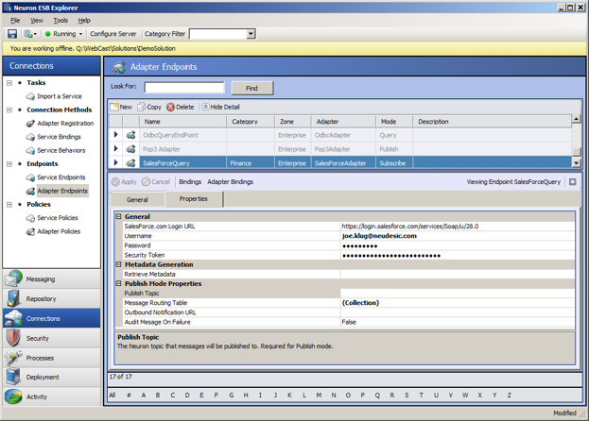Open the Category Filter dropdown
Viewport: 589px width, 421px height.
click(x=251, y=34)
